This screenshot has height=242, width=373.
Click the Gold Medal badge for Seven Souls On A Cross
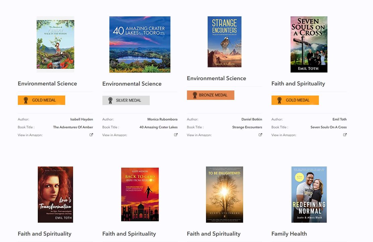295,100
